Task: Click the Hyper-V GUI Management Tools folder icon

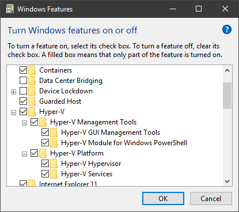Action: [54, 132]
